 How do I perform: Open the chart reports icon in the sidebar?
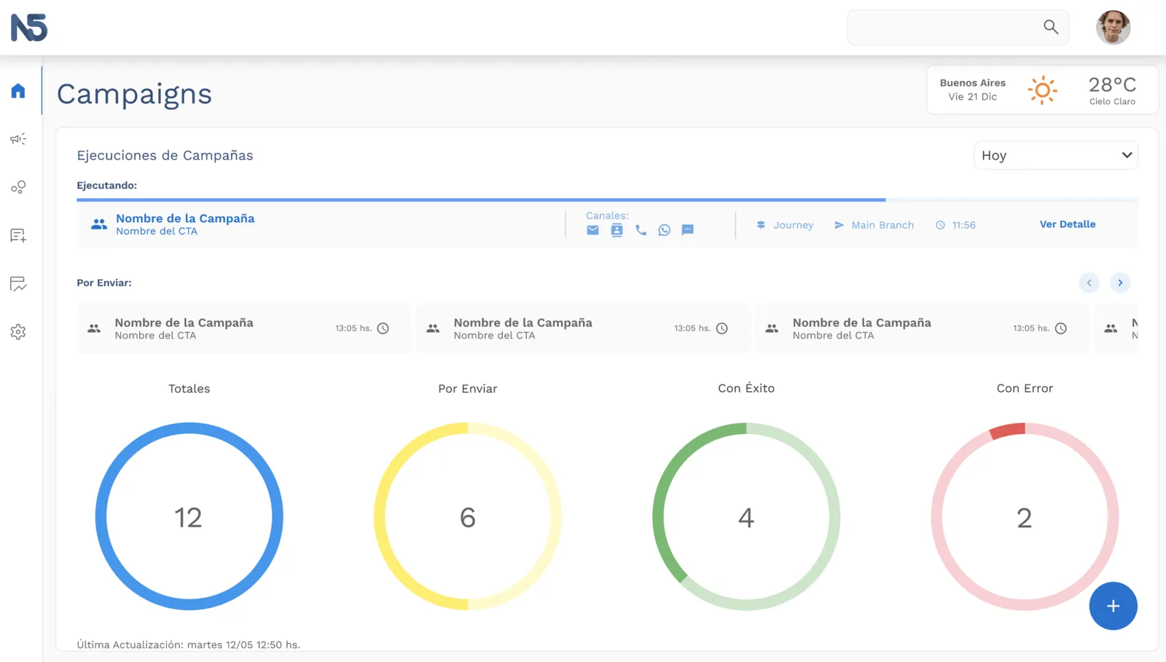tap(18, 283)
